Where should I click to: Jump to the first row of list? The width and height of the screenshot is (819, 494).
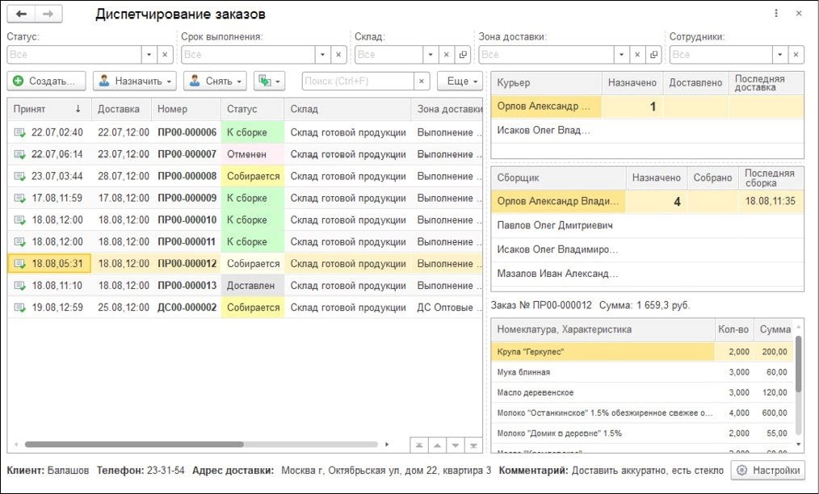click(421, 445)
